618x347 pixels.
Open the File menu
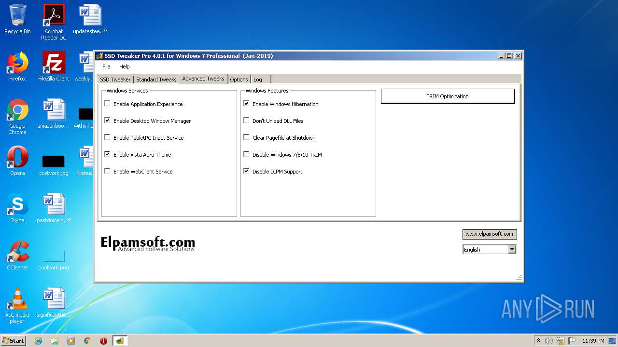[x=106, y=67]
